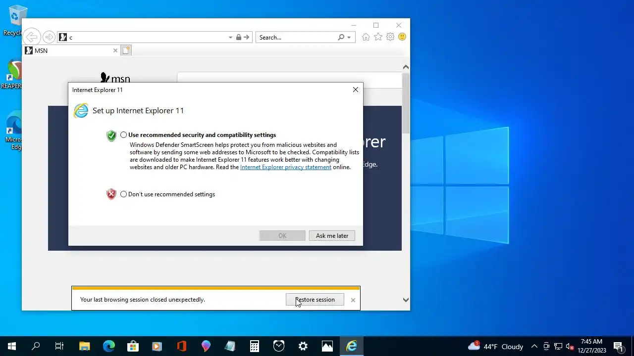Open the clock showing 7:45 AM
634x356 pixels.
[x=592, y=346]
